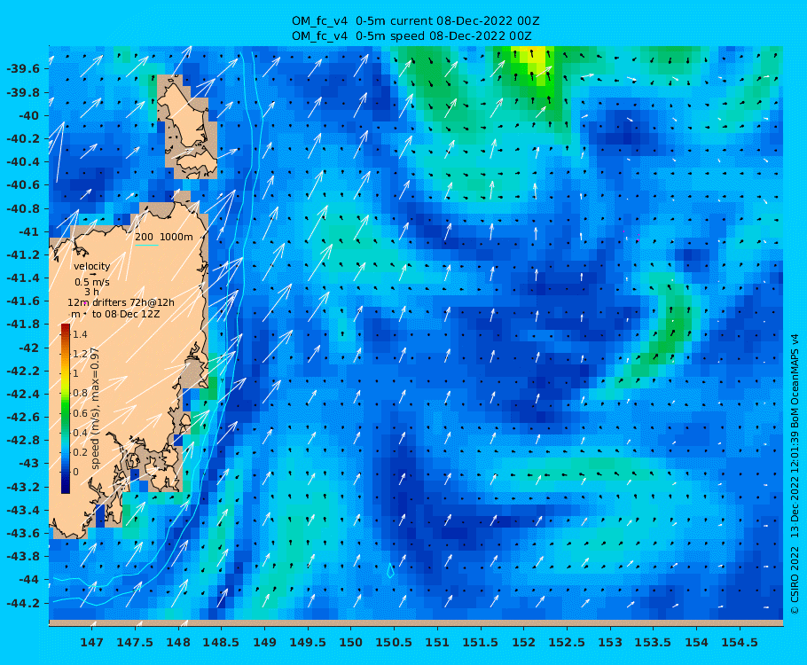The width and height of the screenshot is (807, 665).
Task: Click the longitude label '149'
Action: 264,642
